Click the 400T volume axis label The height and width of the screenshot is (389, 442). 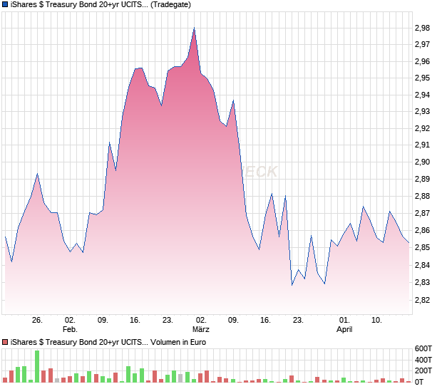423,360
